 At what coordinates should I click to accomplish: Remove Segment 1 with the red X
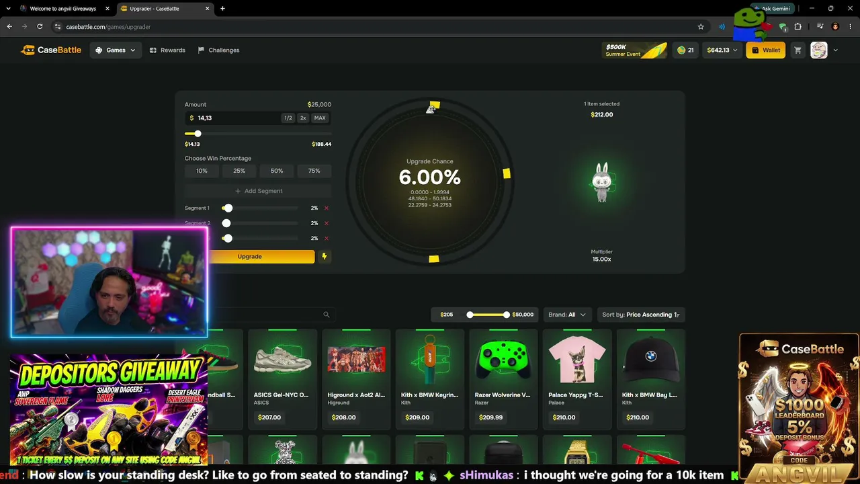click(327, 208)
